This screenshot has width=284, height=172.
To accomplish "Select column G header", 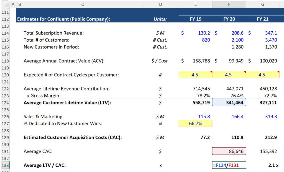I will pos(262,4).
